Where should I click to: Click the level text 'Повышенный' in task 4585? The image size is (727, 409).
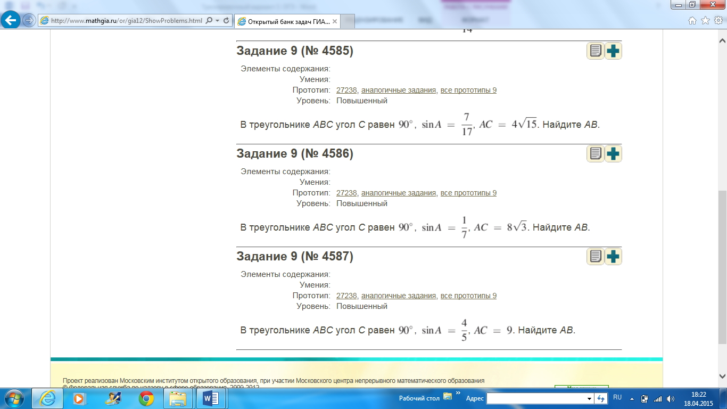click(362, 101)
